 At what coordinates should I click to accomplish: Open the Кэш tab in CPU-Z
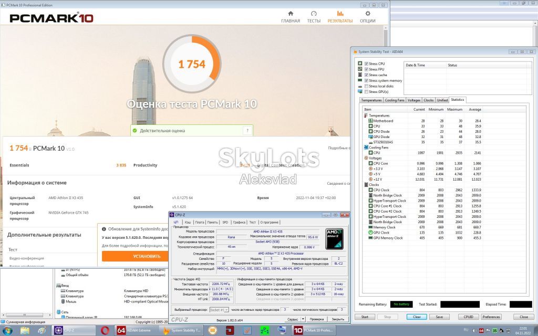(x=188, y=222)
